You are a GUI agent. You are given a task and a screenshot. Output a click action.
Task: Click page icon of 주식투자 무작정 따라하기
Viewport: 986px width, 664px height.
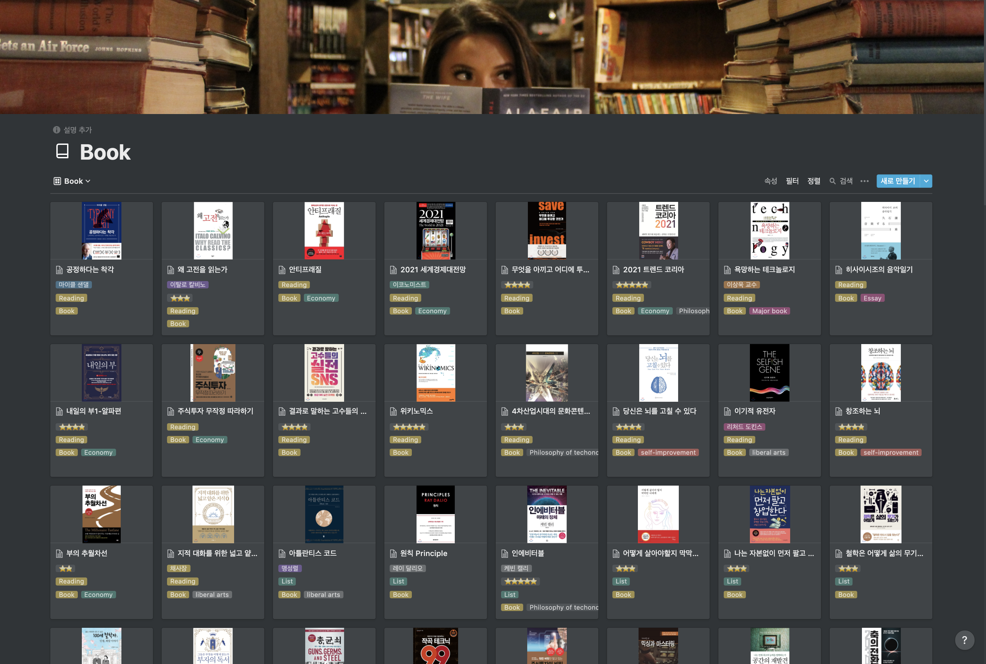(171, 411)
